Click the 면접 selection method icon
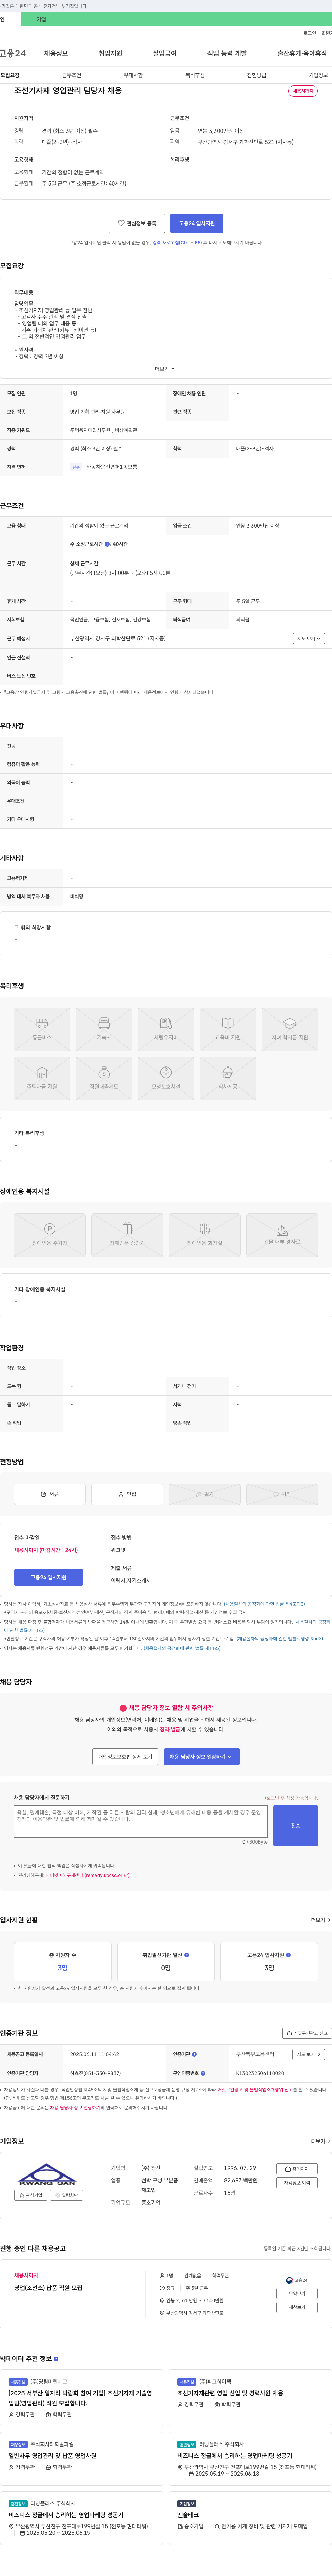Viewport: 332px width, 2576px height. (121, 1494)
